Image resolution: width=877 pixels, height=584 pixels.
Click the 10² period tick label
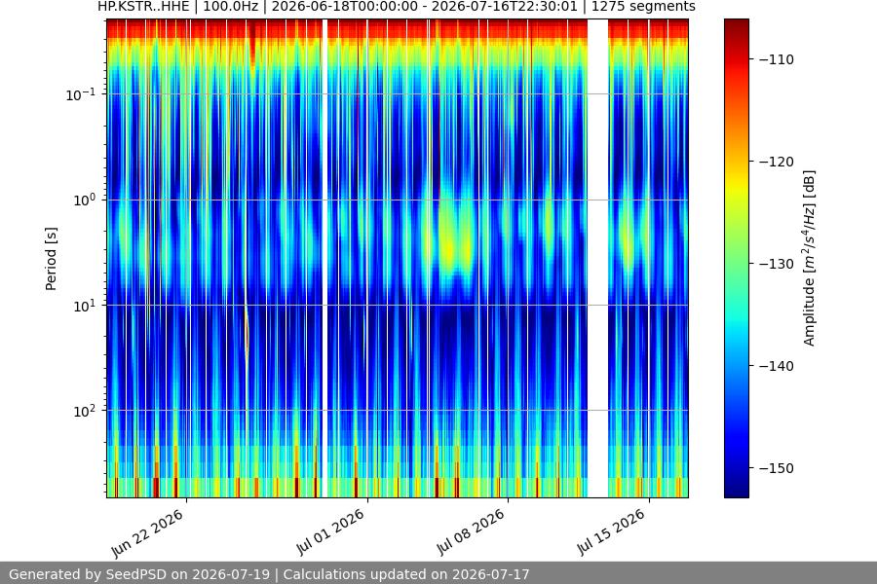[84, 411]
